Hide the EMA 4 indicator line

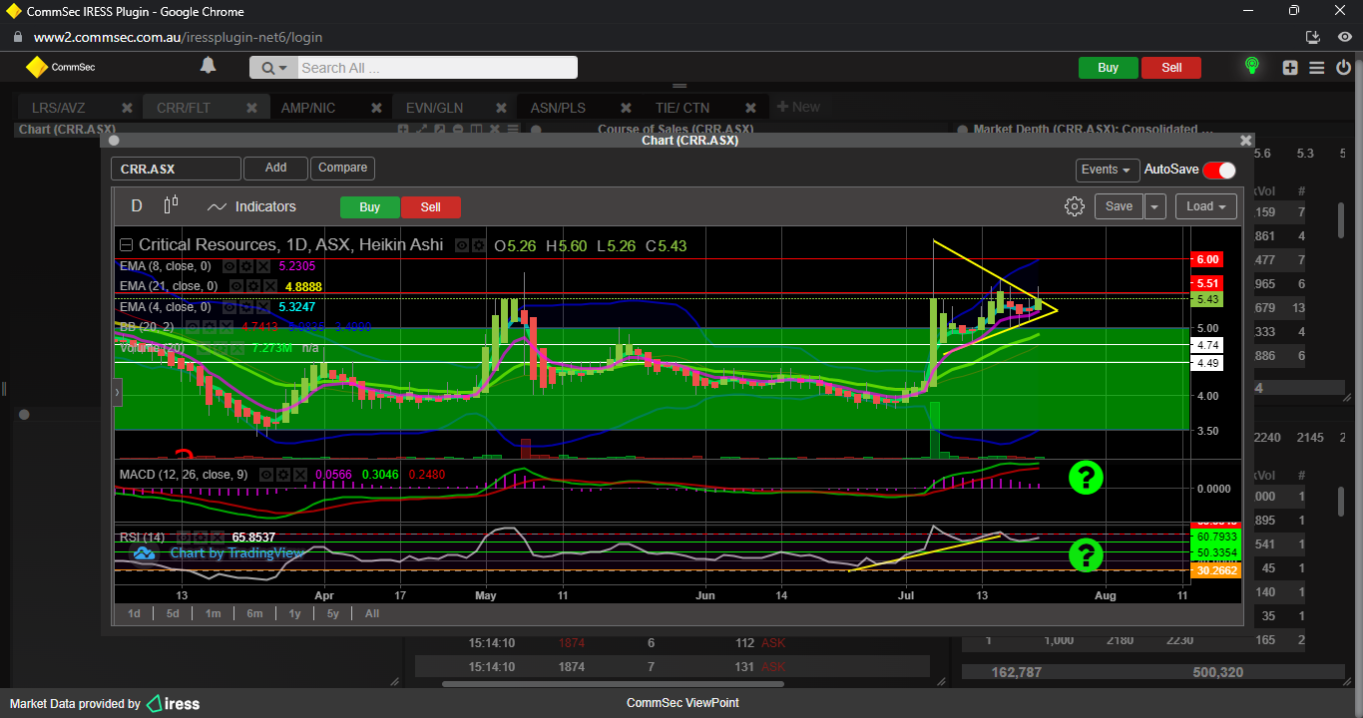[x=229, y=307]
